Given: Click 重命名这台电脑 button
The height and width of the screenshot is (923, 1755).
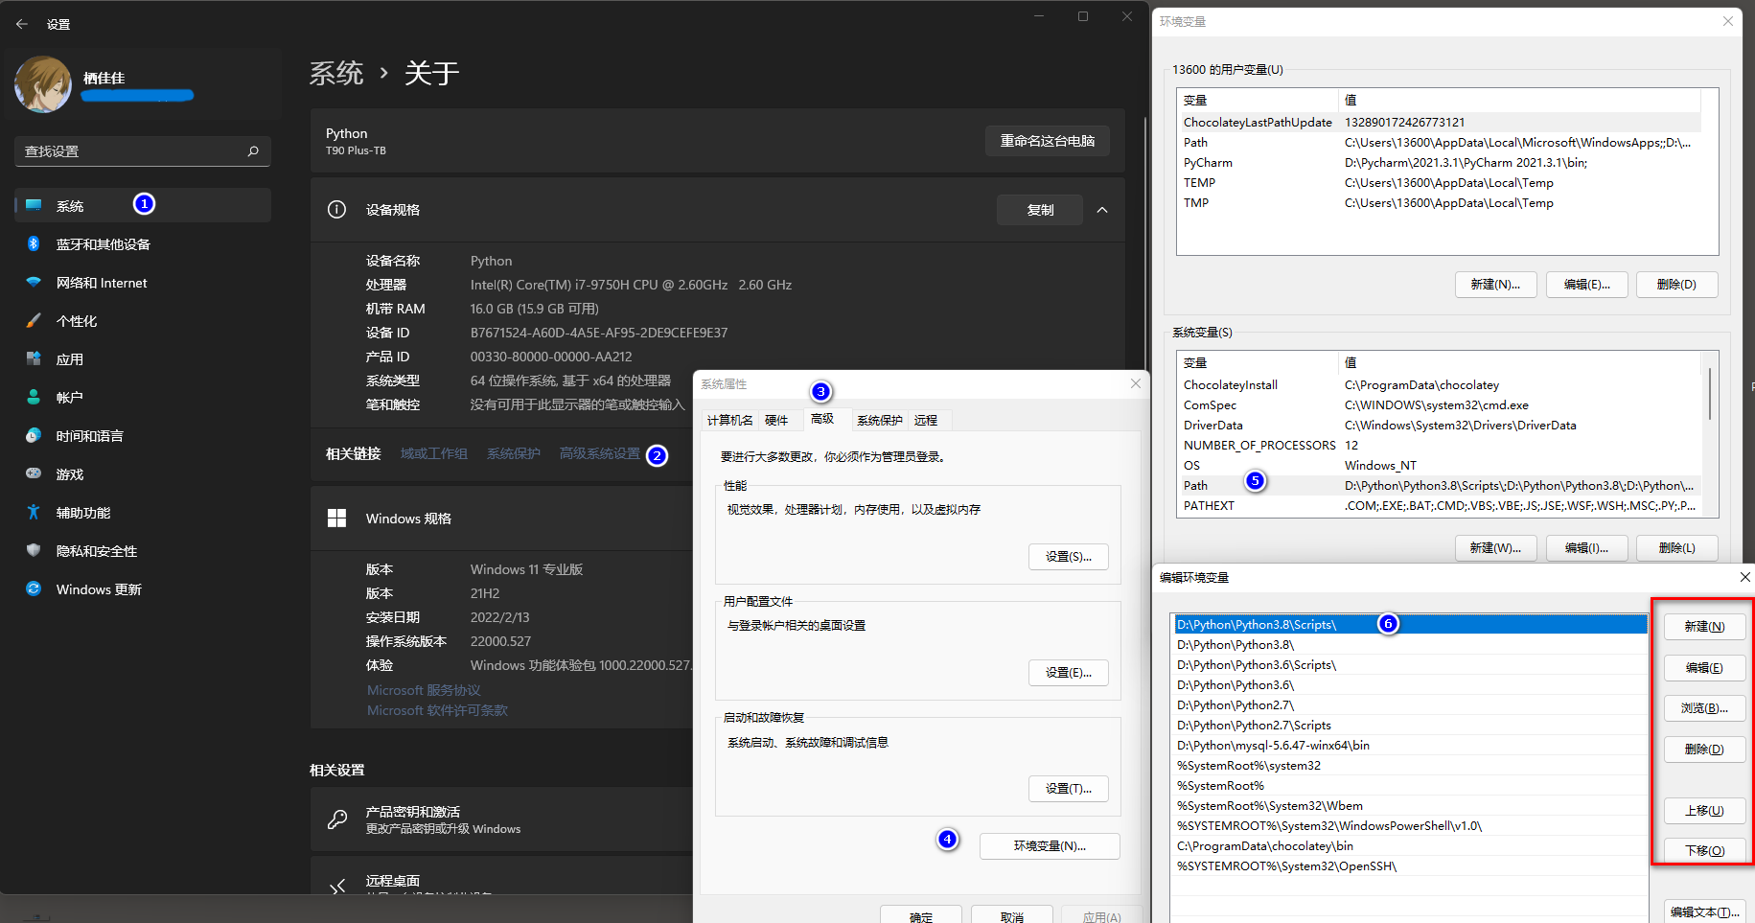Looking at the screenshot, I should (1048, 141).
